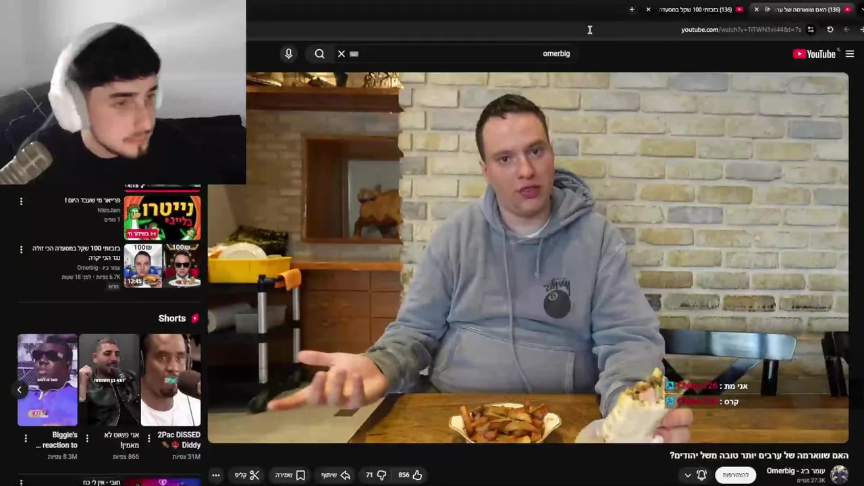864x486 pixels.
Task: Click the youtube.com address bar URL
Action: pyautogui.click(x=741, y=30)
